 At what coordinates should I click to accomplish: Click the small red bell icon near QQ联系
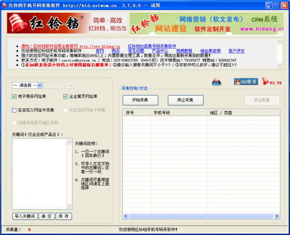point(266,81)
